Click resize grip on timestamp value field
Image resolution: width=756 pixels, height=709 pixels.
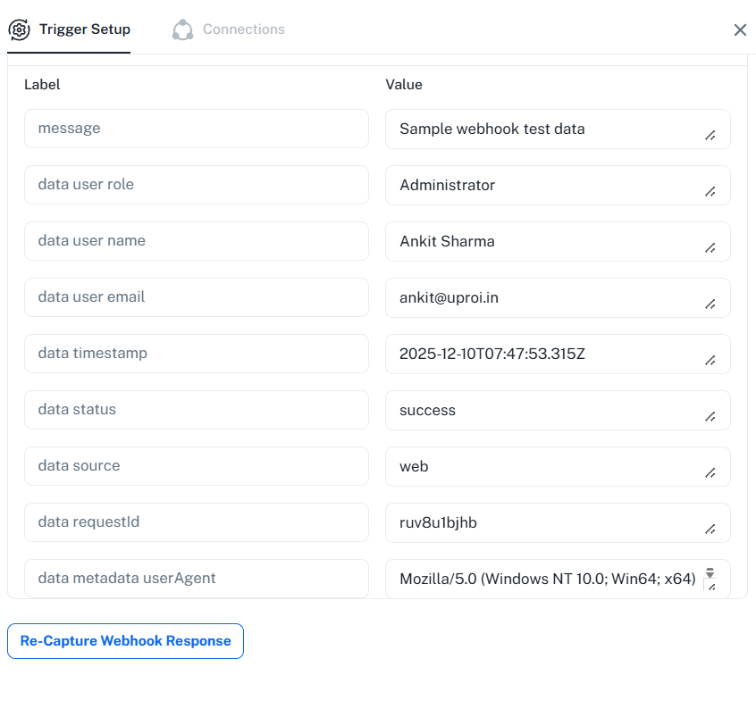tap(710, 361)
